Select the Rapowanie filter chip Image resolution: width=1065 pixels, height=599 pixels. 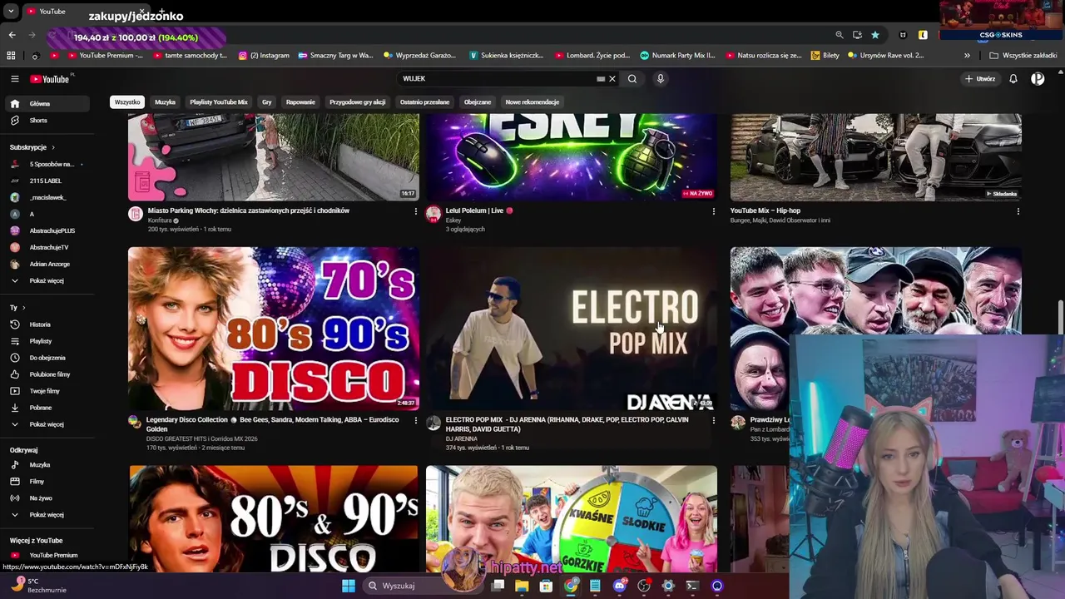(300, 102)
